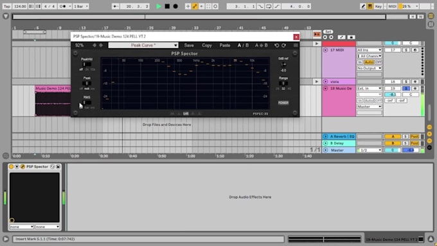Open PSP Spector preset dropdown Peak Curve
437x246 pixels.
(143, 45)
